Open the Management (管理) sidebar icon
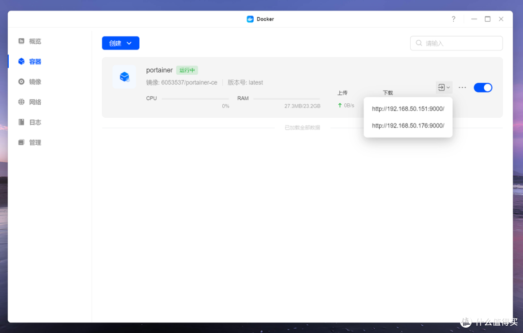523x333 pixels. pyautogui.click(x=21, y=143)
